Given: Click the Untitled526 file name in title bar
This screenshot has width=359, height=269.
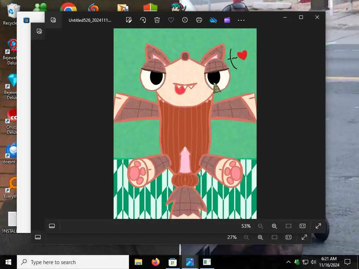Looking at the screenshot, I should click(x=90, y=20).
